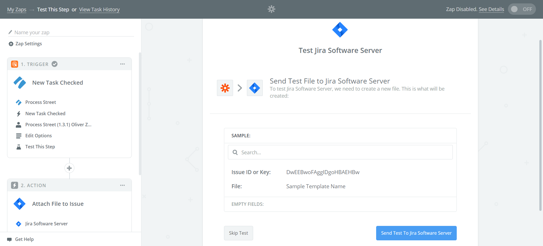Toggle the Zap ON/OFF switch

tap(522, 9)
